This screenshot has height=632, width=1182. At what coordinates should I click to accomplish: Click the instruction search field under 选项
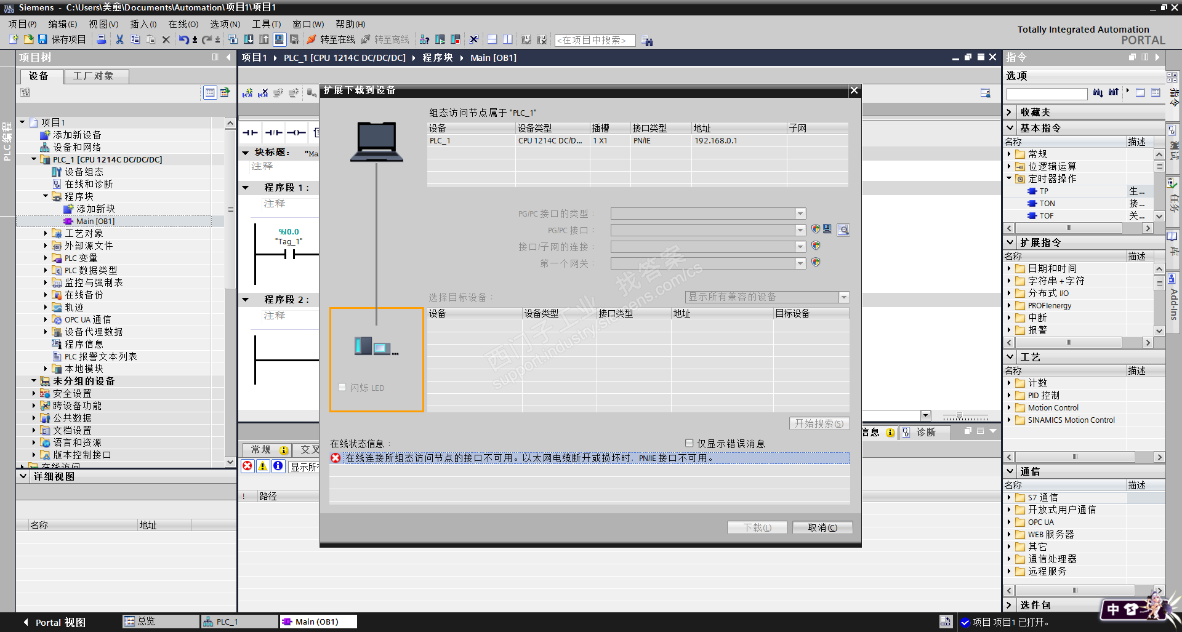click(x=1047, y=94)
